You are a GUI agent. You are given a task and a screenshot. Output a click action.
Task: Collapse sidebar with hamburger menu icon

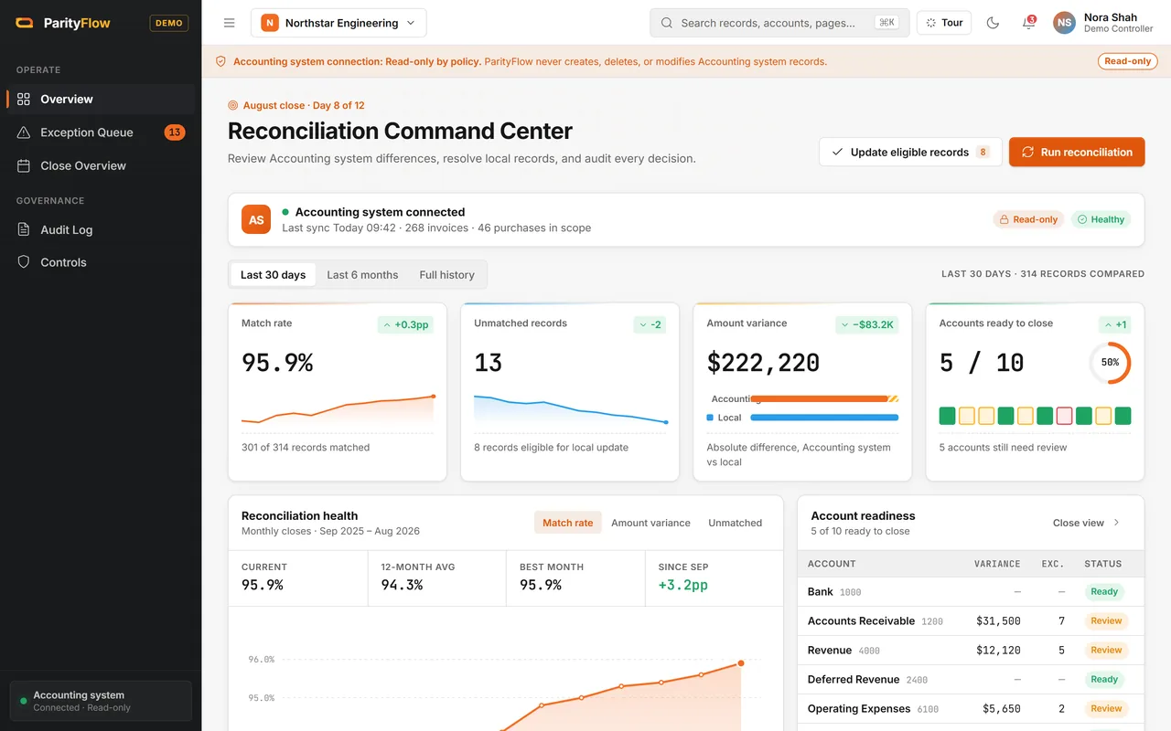coord(230,23)
